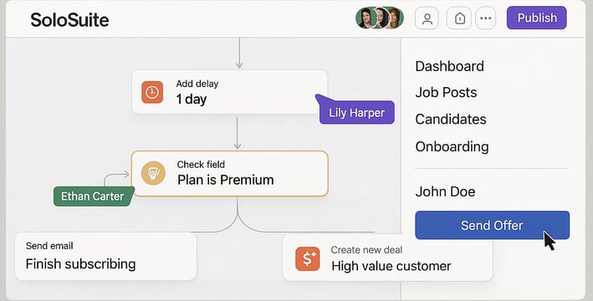
Task: Click the orange clock delay icon
Action: pos(152,92)
